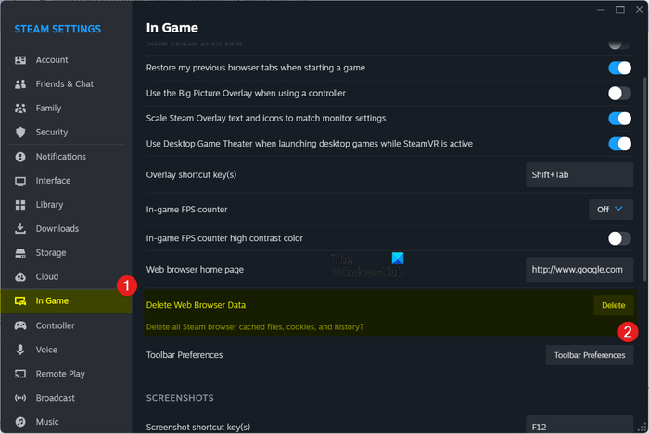Turn off Scale Steam Overlay text toggle
649x434 pixels.
coord(618,119)
